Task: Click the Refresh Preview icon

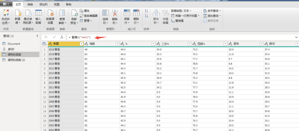Action: point(74,13)
